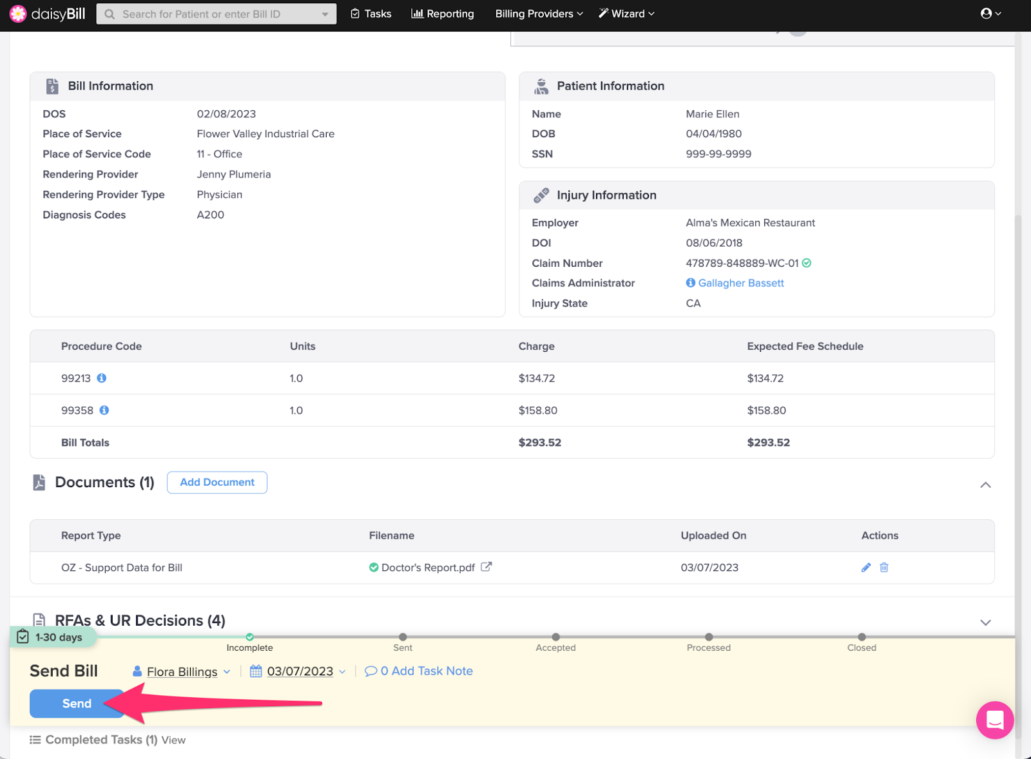Image resolution: width=1031 pixels, height=759 pixels.
Task: Collapse the Documents section
Action: coord(985,485)
